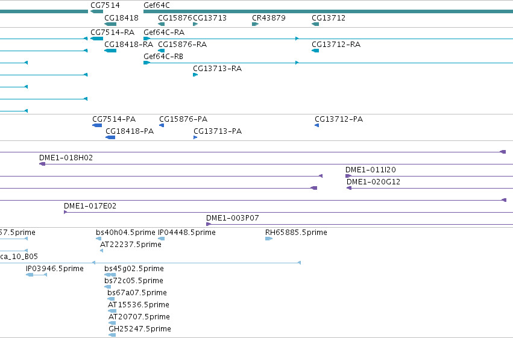Click the CG7514 gene label
The image size is (513, 338).
click(x=105, y=5)
